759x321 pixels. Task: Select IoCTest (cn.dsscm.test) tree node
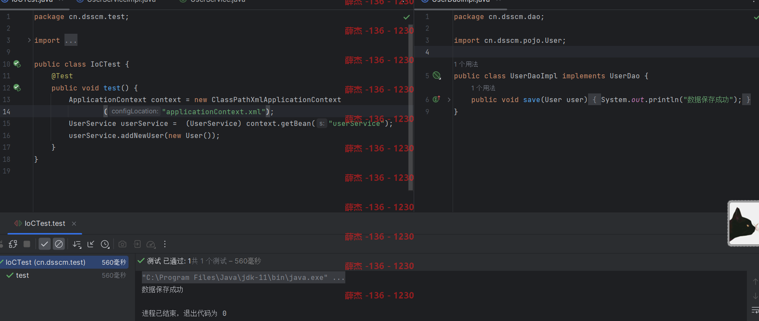point(64,262)
